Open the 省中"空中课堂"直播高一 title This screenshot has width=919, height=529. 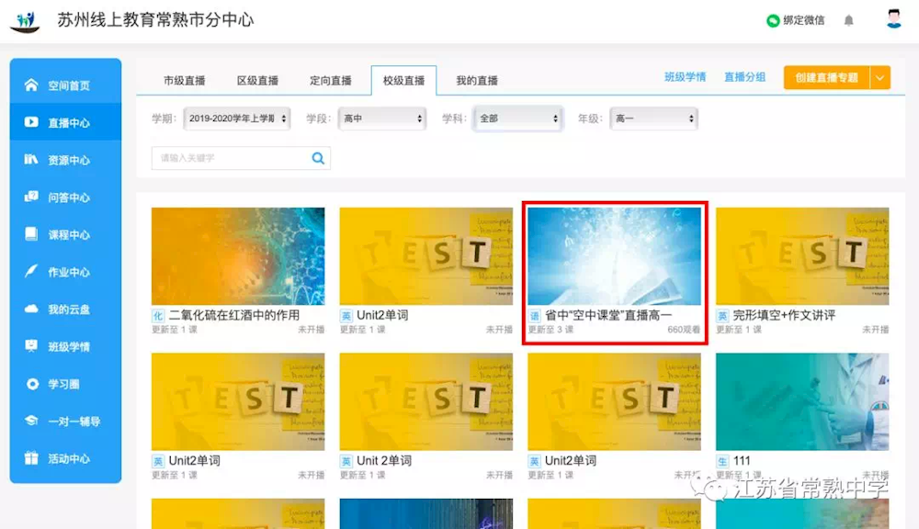[x=608, y=315]
